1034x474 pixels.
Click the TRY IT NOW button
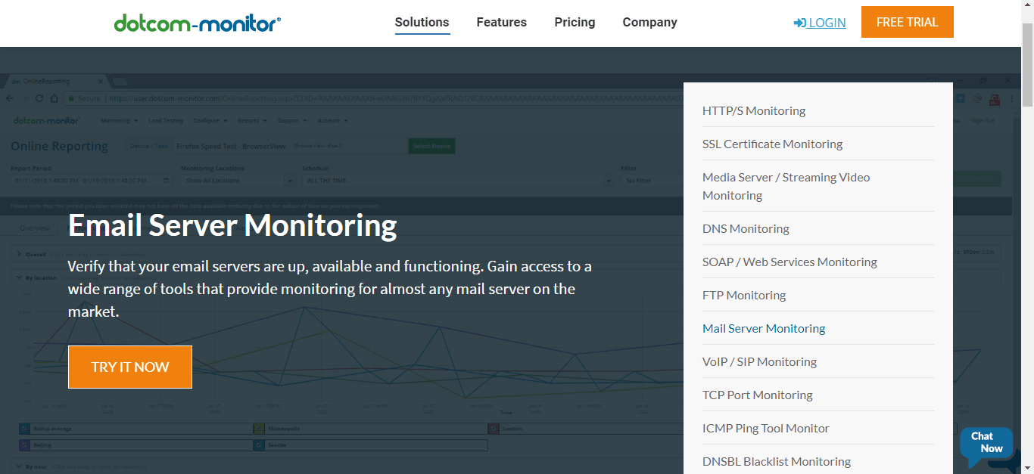(129, 367)
